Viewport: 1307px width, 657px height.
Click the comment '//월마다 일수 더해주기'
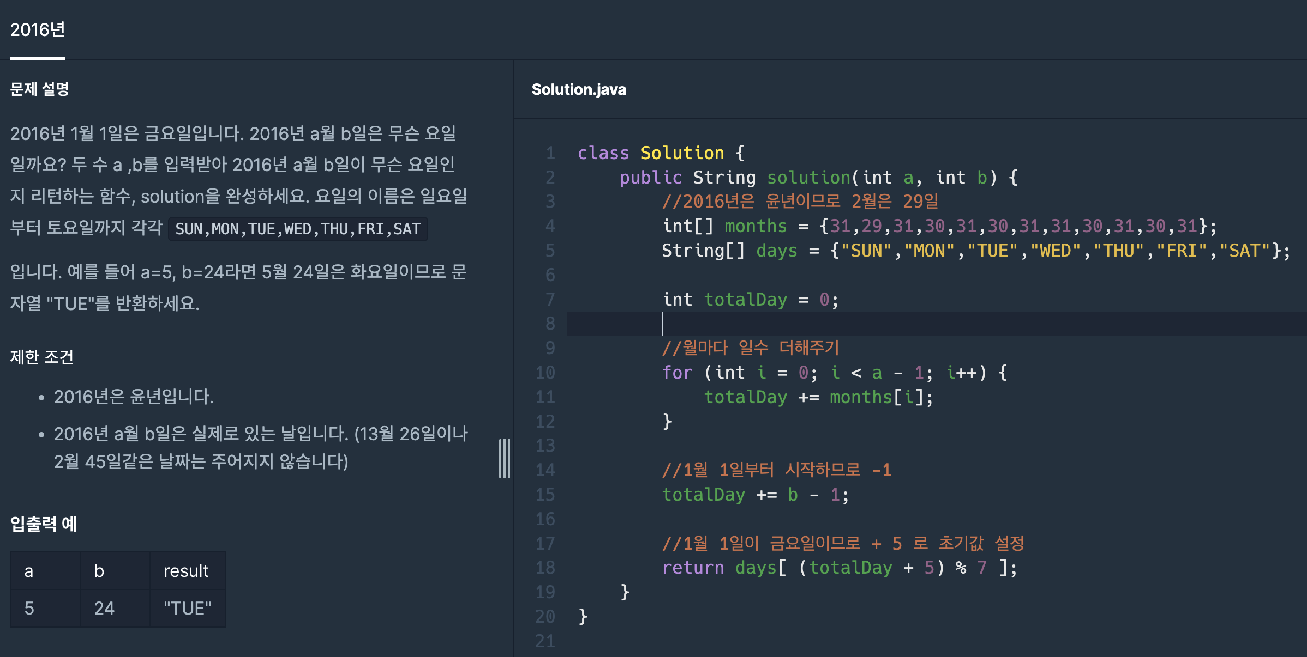(750, 348)
